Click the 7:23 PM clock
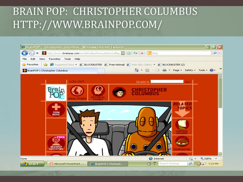This screenshot has width=243, height=182. click(x=213, y=164)
